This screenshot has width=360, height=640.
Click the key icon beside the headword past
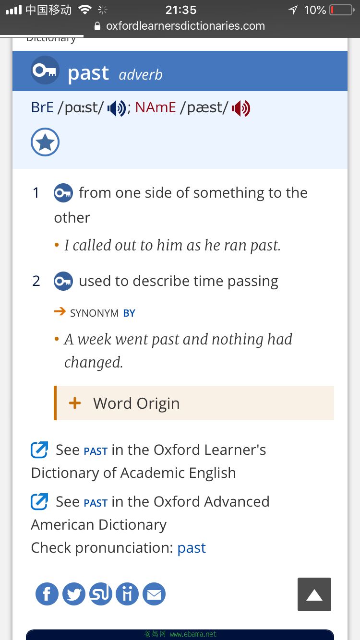pos(45,71)
